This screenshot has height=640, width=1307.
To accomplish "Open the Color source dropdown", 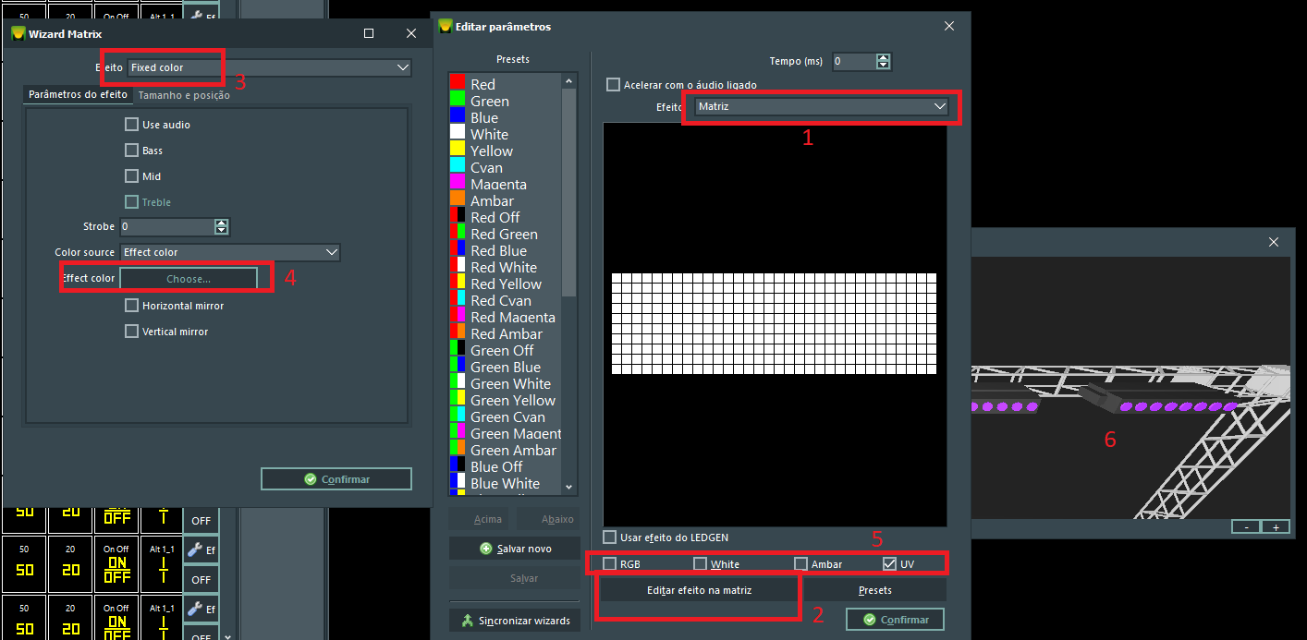I will pyautogui.click(x=230, y=252).
